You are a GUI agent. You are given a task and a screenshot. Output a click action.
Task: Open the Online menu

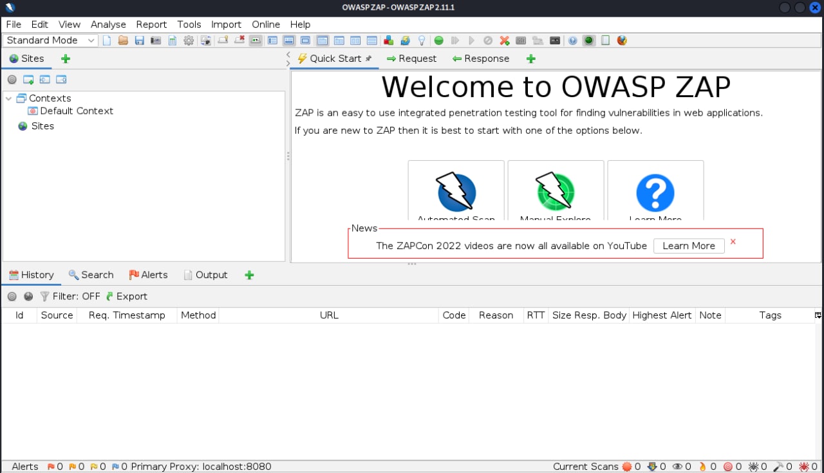[x=266, y=24]
